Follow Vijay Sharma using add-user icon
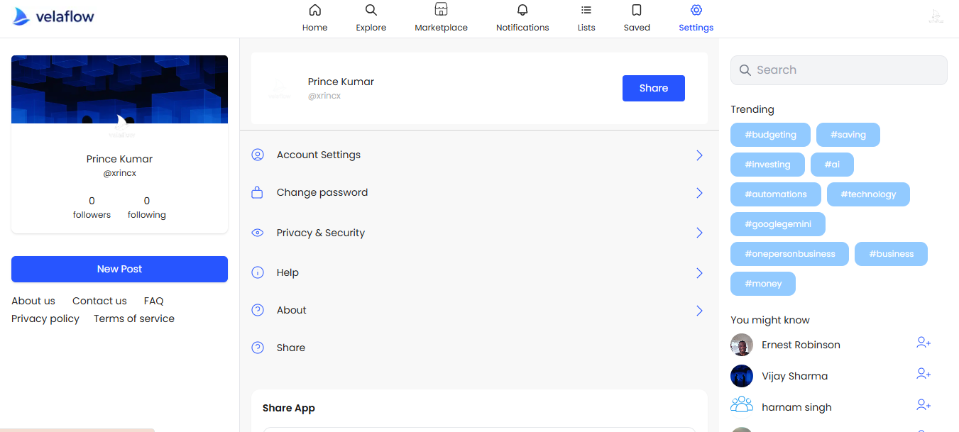 click(923, 375)
